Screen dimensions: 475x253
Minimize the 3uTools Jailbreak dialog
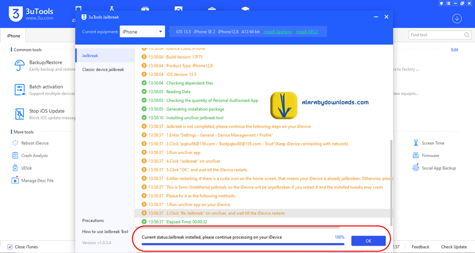point(376,17)
